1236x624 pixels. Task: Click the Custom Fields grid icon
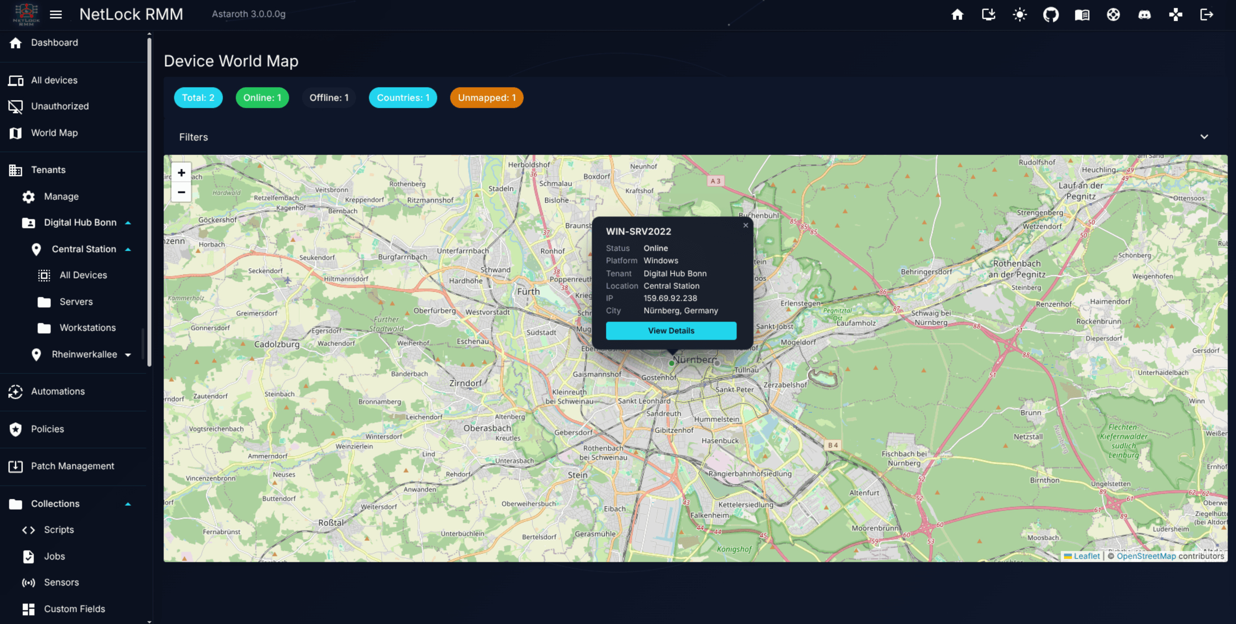[x=28, y=609]
